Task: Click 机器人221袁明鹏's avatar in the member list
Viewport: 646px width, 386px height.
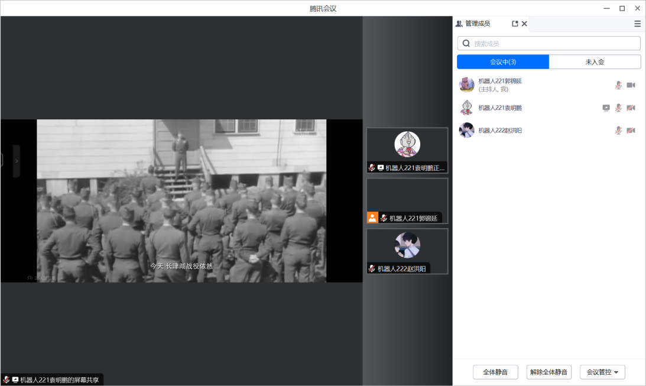Action: coord(467,108)
